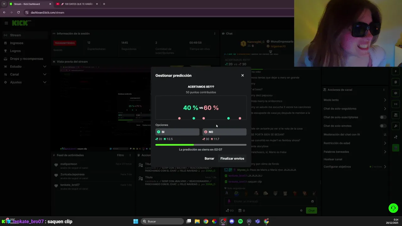
Task: Click the green highlighted prediction icon
Action: 396,148
